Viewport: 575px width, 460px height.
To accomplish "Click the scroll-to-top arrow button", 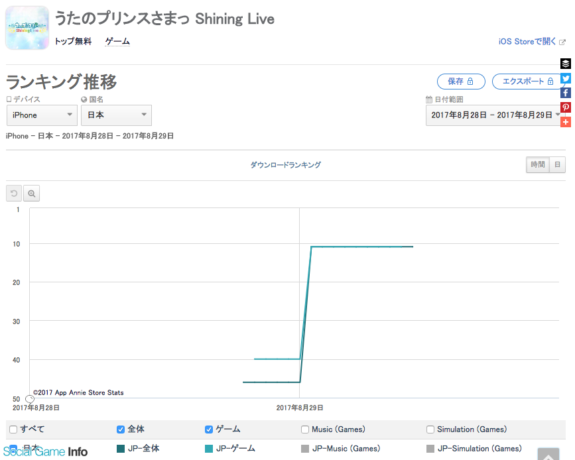I will [548, 454].
